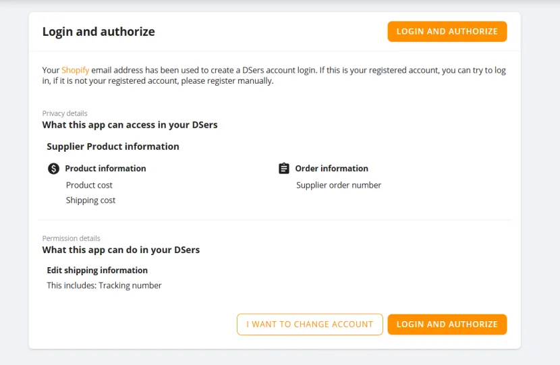Click the "Permission details" label
This screenshot has height=365, width=560.
click(71, 238)
